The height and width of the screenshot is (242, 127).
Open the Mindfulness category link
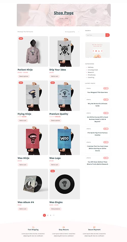pyautogui.click(x=92, y=75)
